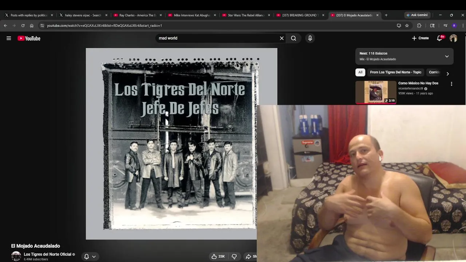This screenshot has width=466, height=262.
Task: Clear the 'mad world' search text
Action: click(281, 38)
